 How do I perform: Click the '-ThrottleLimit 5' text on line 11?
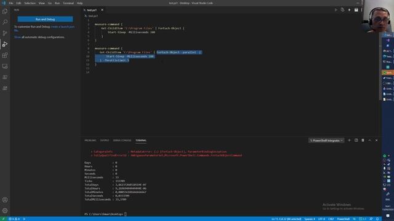[x=116, y=60]
